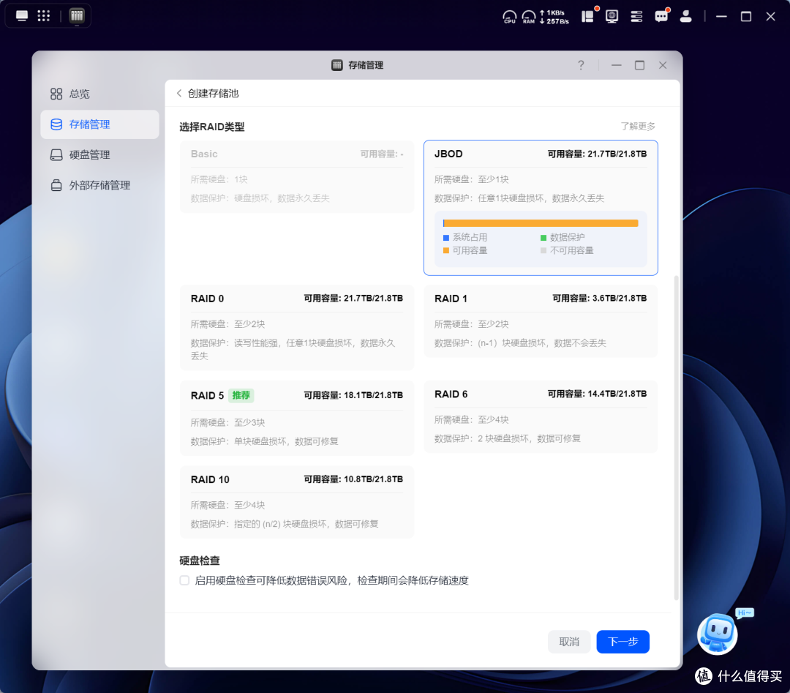
Task: Click the 选择RAID类型 heading
Action: pyautogui.click(x=212, y=127)
